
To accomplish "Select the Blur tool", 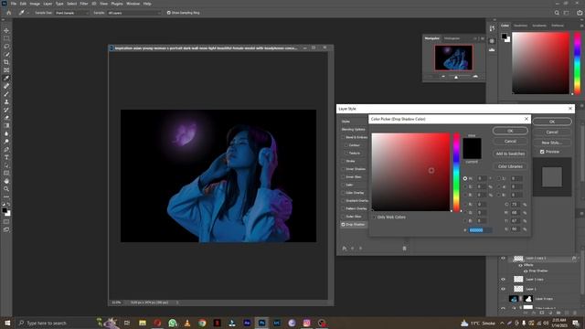I will click(x=6, y=133).
